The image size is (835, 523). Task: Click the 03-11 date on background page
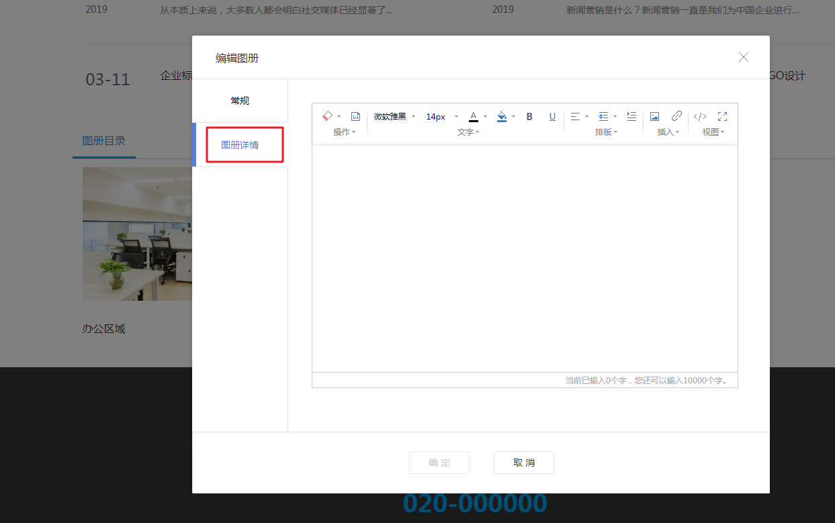coord(108,80)
